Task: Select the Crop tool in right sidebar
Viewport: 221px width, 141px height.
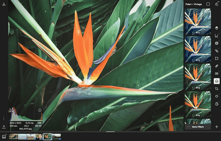Action: point(217,88)
